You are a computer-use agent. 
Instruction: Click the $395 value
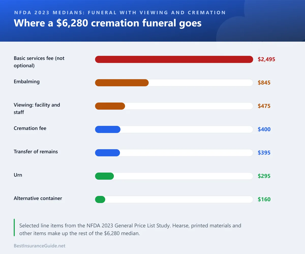pyautogui.click(x=264, y=153)
